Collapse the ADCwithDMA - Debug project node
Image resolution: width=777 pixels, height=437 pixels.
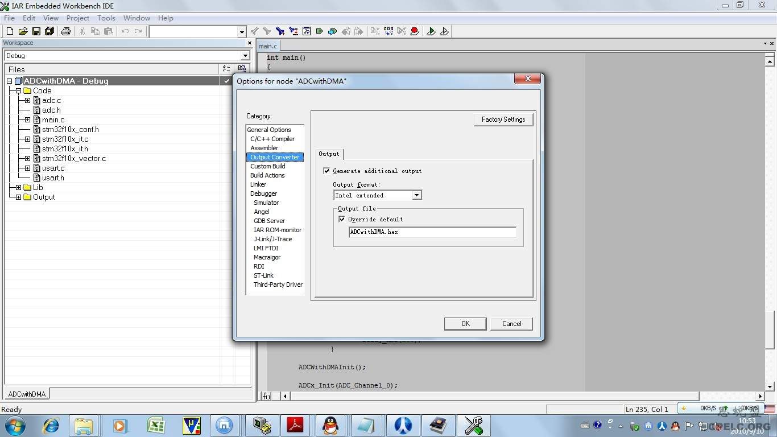click(9, 81)
